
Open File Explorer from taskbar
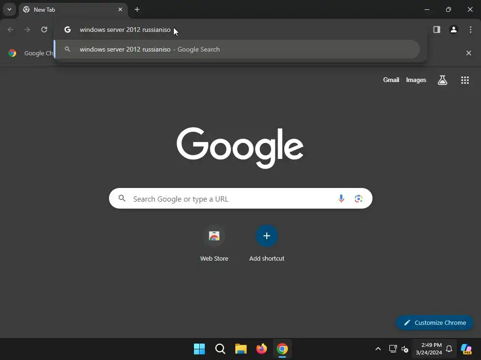point(241,349)
